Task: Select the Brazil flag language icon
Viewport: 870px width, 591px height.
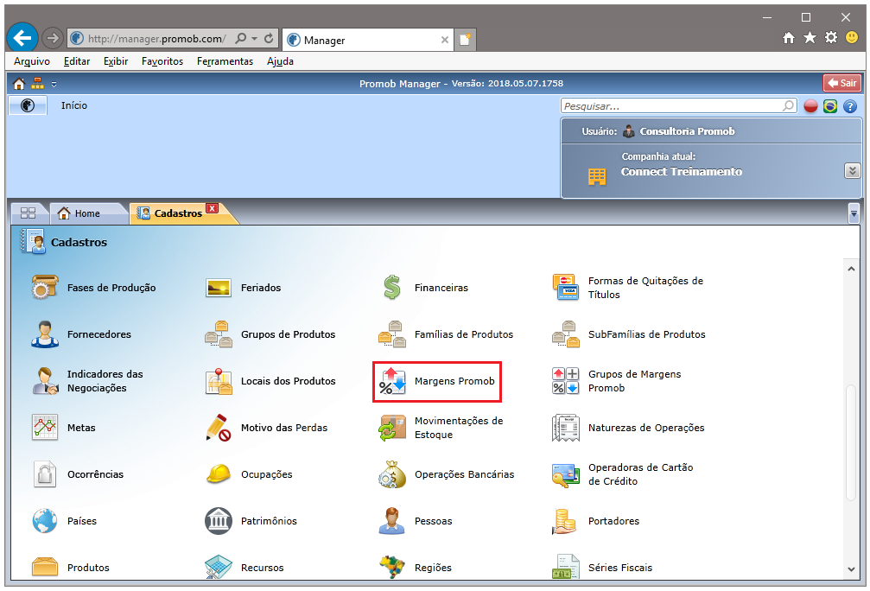Action: click(x=830, y=106)
